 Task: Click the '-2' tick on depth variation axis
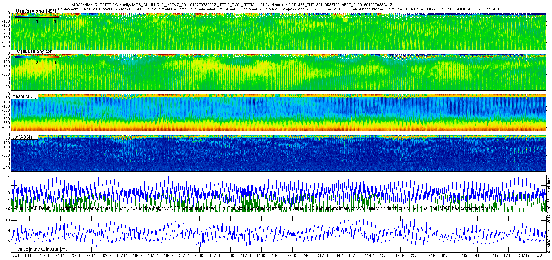click(8, 208)
